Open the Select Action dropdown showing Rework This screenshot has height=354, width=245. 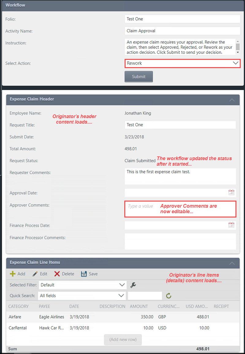pos(235,63)
